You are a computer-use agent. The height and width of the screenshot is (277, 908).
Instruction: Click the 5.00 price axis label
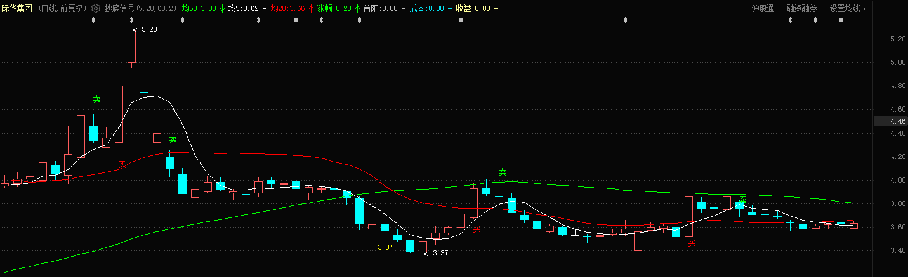(898, 62)
